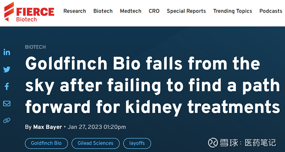The image size is (285, 152).
Task: Open the CRO section
Action: pos(154,11)
